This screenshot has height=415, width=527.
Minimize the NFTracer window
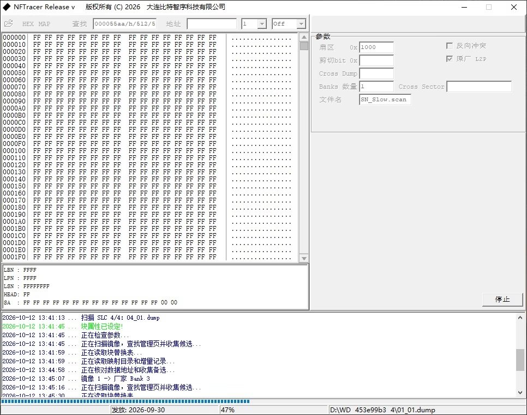coord(464,7)
